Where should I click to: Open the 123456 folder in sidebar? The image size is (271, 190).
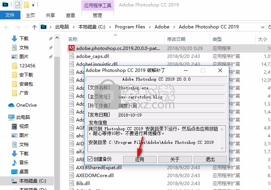(x=27, y=65)
